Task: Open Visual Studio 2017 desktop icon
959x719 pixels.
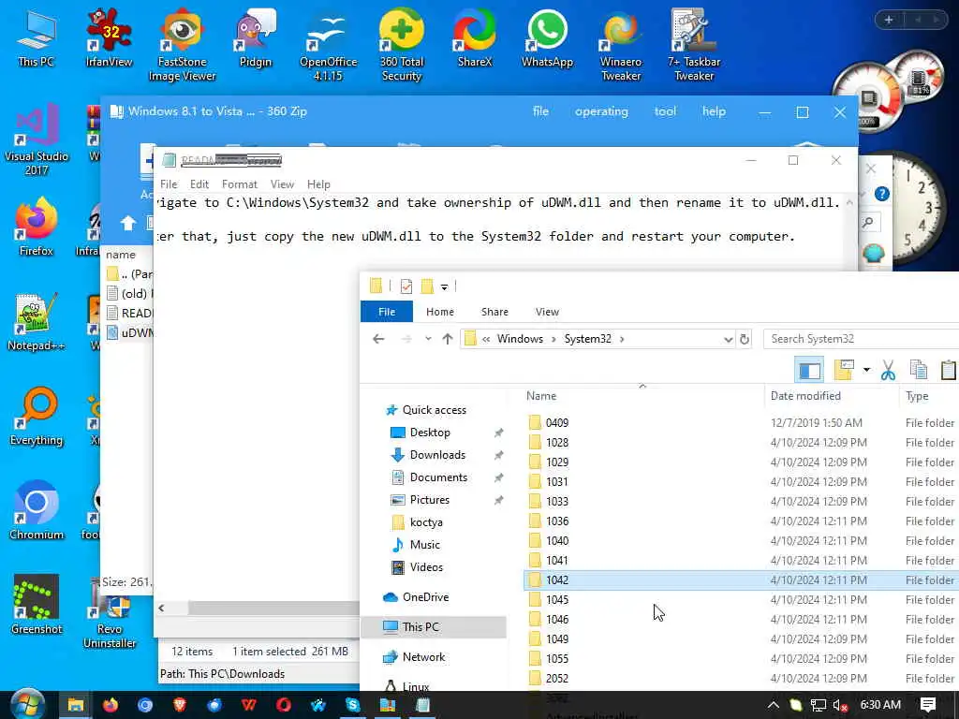Action: coord(37,139)
